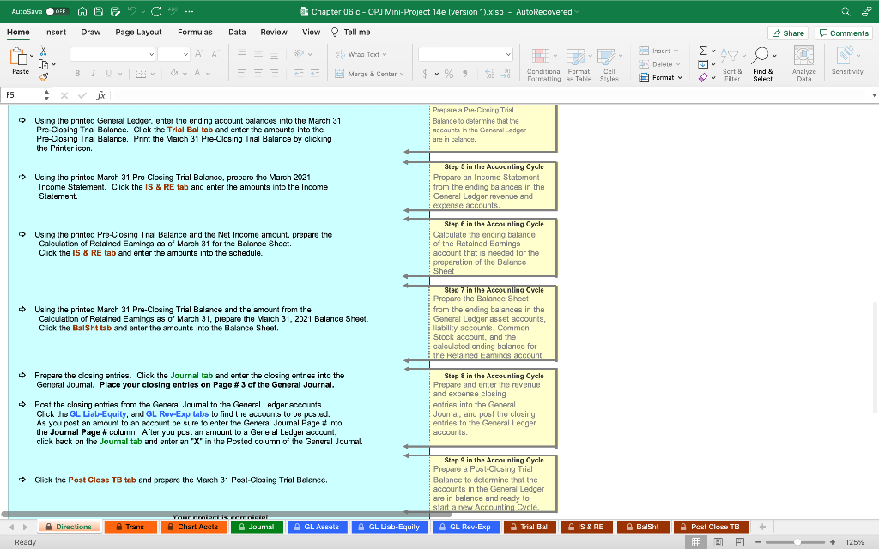Switch to the Page Layout tab
Screen dimensions: 879x549
pyautogui.click(x=138, y=32)
